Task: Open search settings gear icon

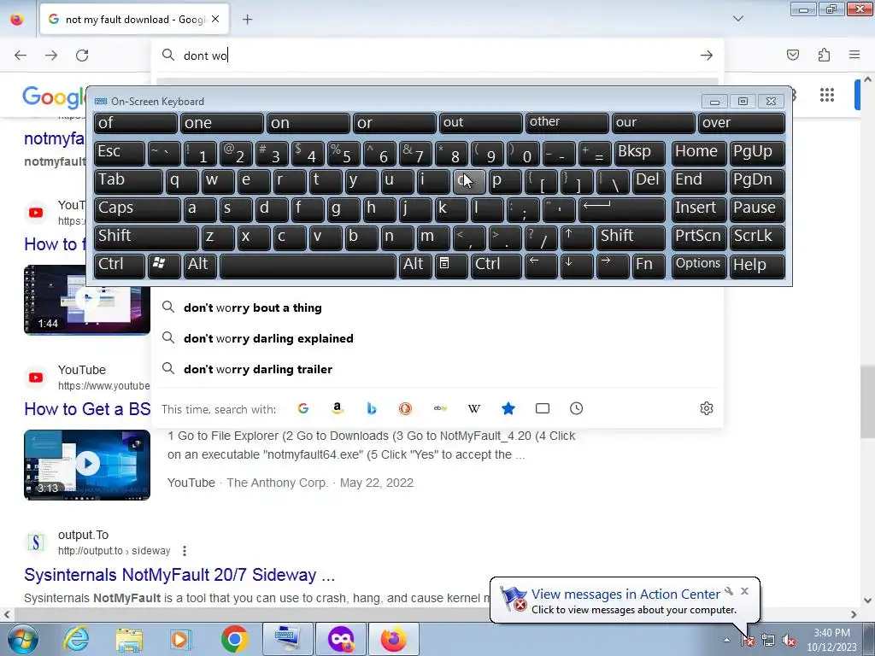Action: [x=707, y=408]
